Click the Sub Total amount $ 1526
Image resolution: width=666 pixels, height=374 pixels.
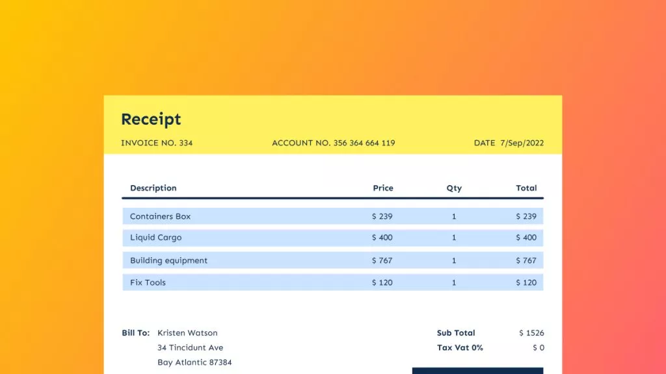tap(531, 333)
